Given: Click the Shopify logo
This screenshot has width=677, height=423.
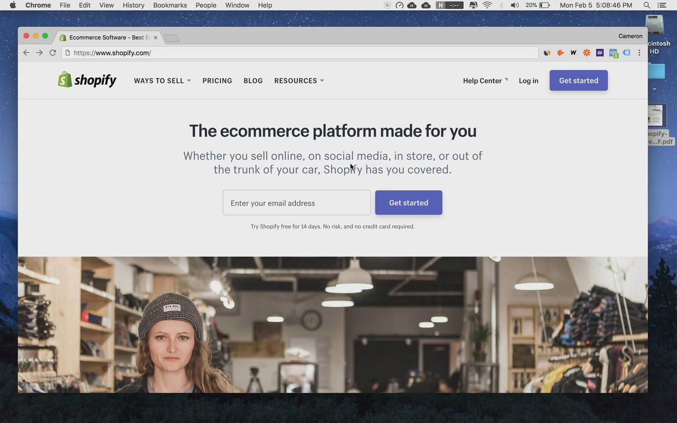Looking at the screenshot, I should pyautogui.click(x=87, y=80).
